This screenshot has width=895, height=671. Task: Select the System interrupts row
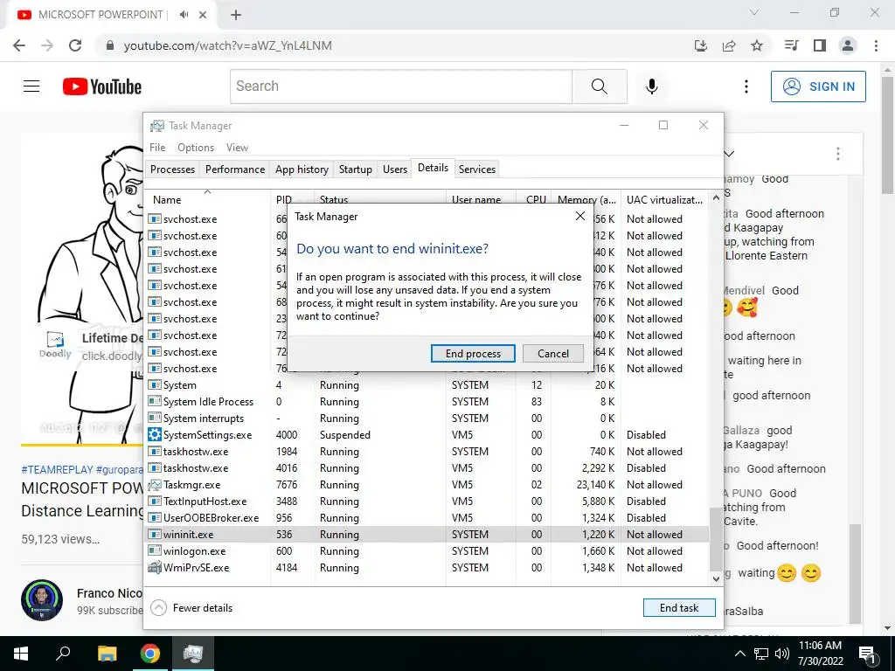coord(427,419)
